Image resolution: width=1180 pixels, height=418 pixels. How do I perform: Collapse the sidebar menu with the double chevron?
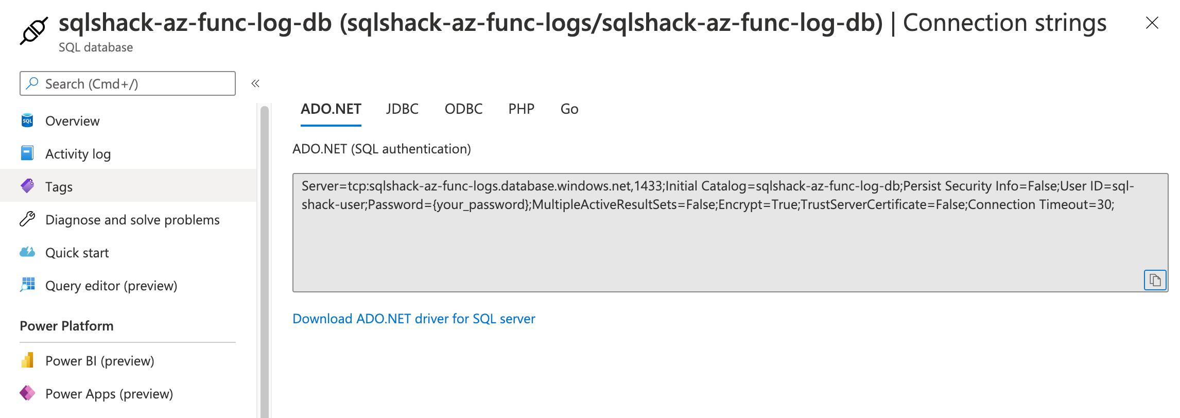255,83
